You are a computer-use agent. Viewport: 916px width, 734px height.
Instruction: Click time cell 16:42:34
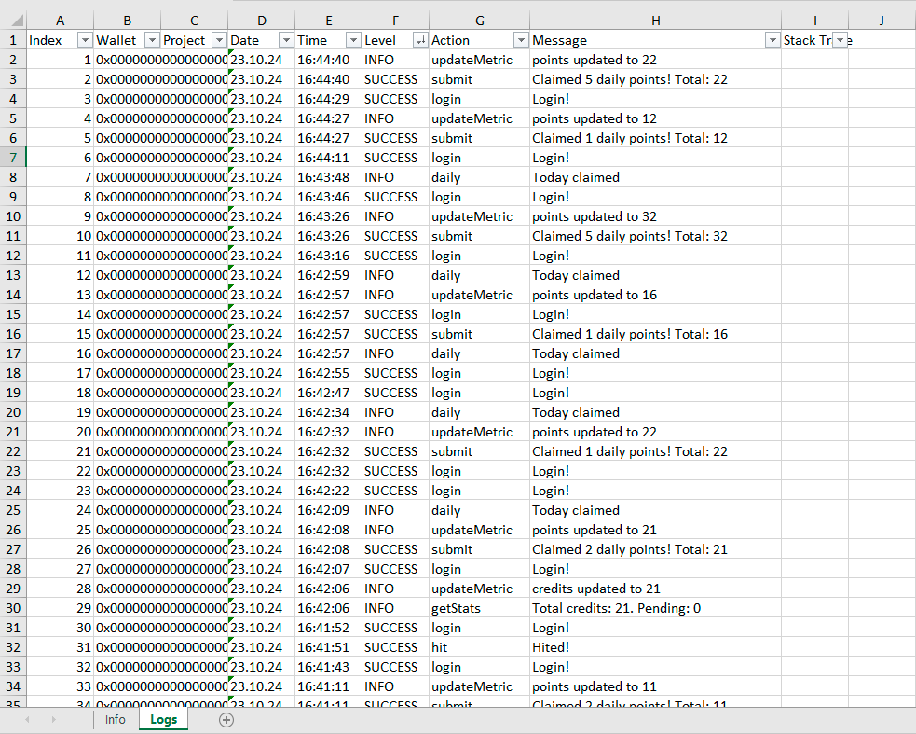pos(328,412)
